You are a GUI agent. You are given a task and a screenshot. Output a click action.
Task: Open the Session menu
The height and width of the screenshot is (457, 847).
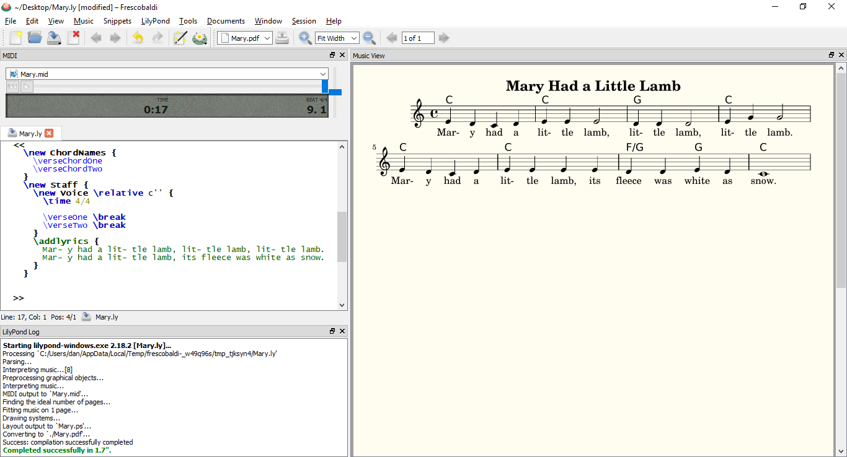pos(304,20)
